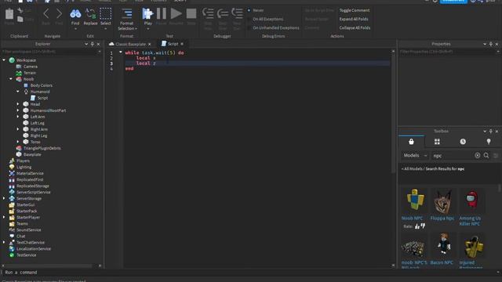Rate Noob NPC with thumbs down
The image size is (502, 282).
[423, 226]
